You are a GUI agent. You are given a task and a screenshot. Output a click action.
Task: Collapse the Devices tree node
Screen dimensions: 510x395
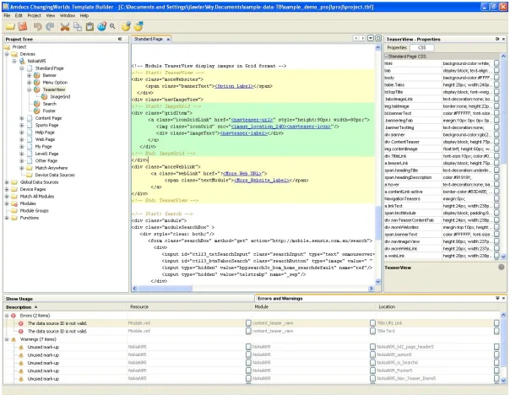coord(7,54)
